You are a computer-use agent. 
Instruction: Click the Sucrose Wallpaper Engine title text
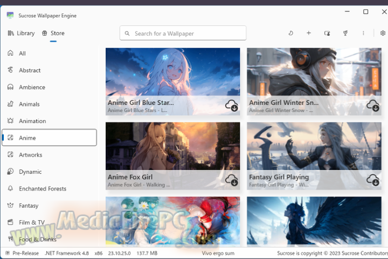(x=47, y=16)
